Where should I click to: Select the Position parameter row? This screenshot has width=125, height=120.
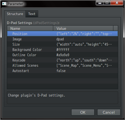pos(63,33)
